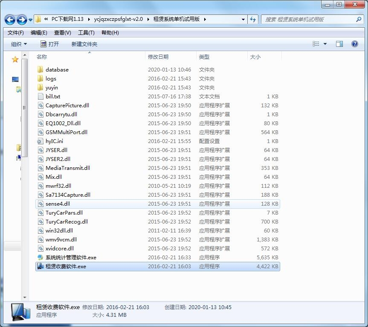
Task: Open the 查看(V) menu
Action: pos(62,33)
